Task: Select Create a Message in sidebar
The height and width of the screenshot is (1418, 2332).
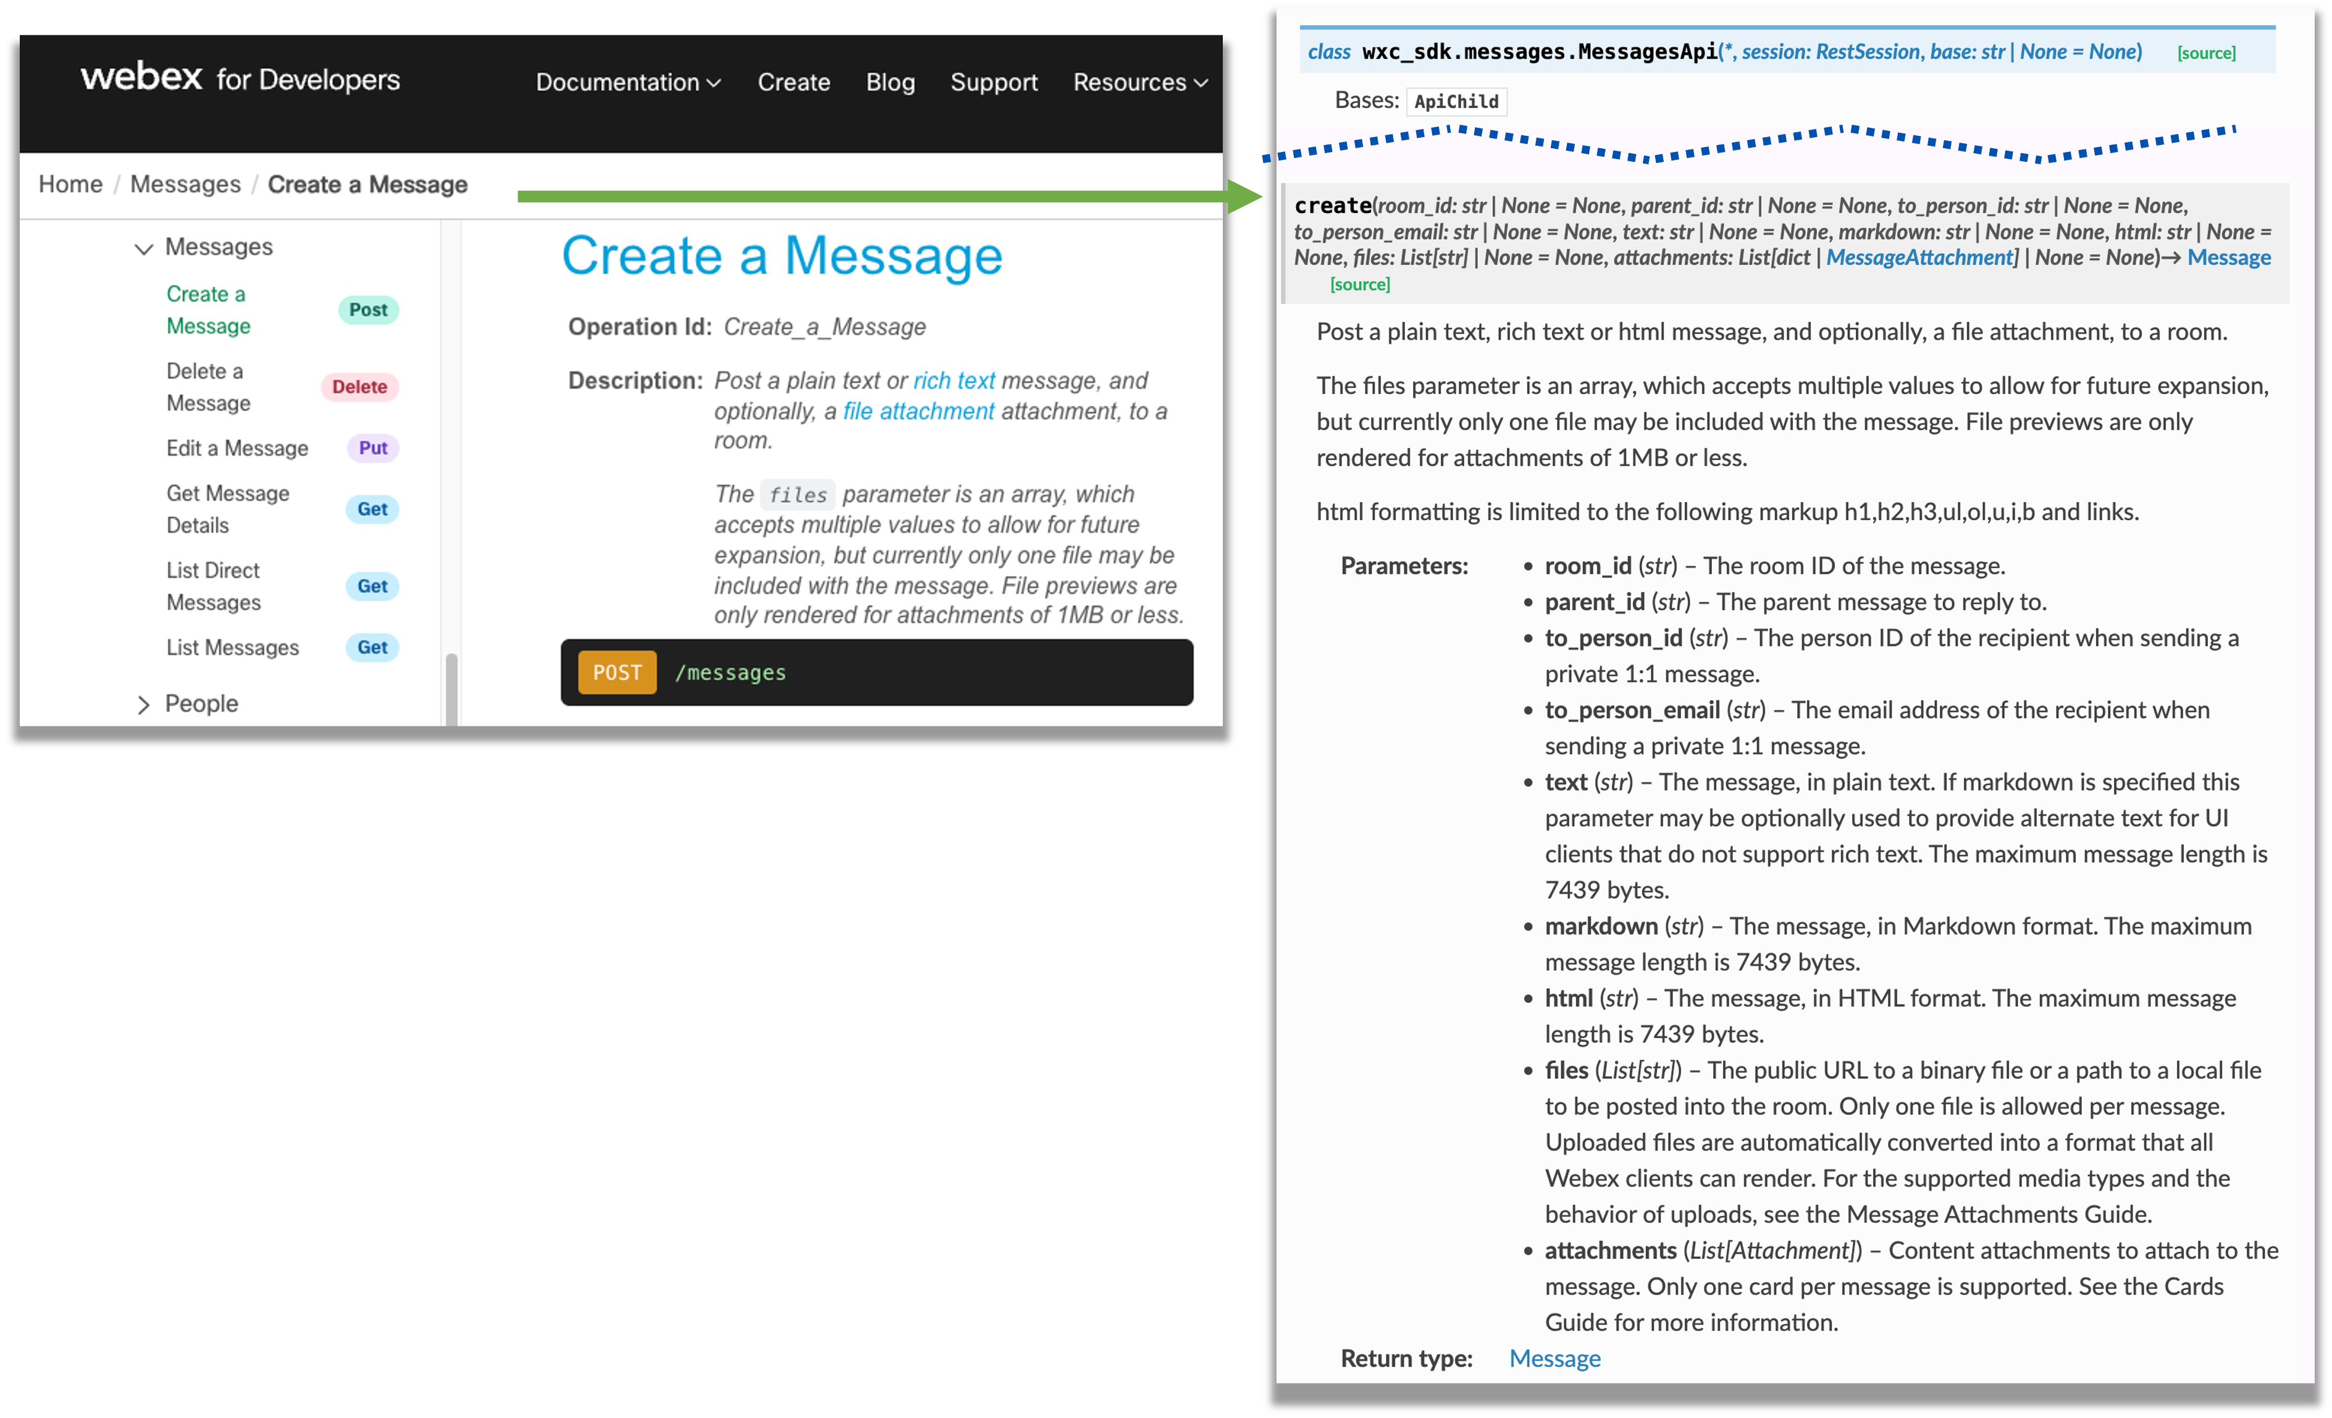Action: click(208, 309)
